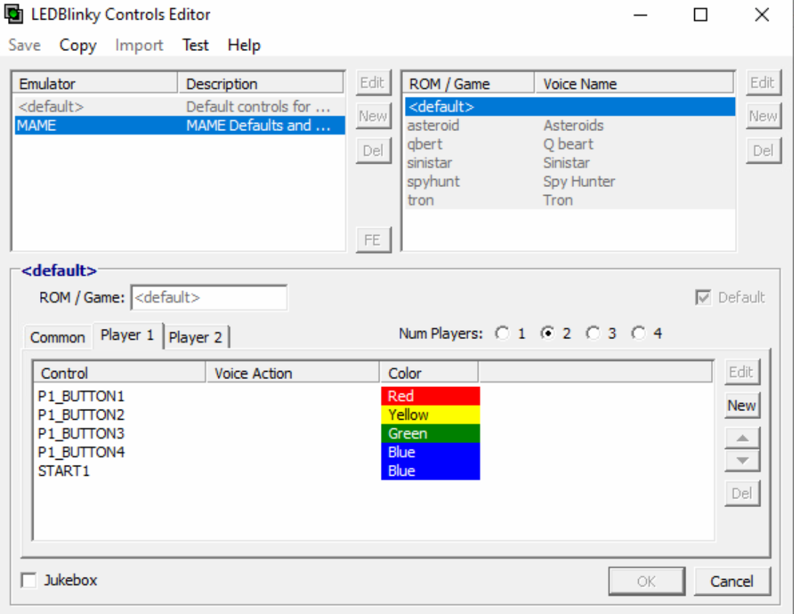Screen dimensions: 794x614
Task: Click the Color column header
Action: [x=429, y=373]
